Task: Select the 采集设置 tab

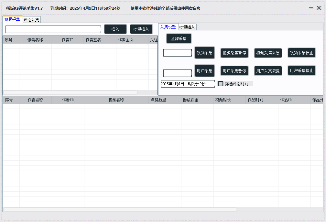Action: (168, 27)
